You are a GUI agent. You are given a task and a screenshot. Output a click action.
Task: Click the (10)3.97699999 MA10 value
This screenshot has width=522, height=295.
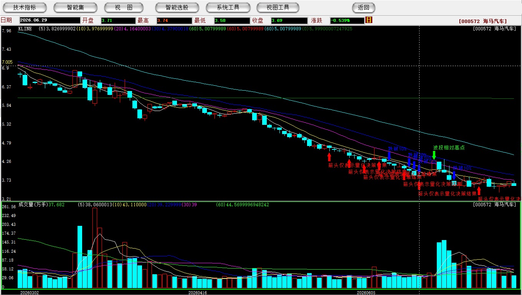point(95,29)
